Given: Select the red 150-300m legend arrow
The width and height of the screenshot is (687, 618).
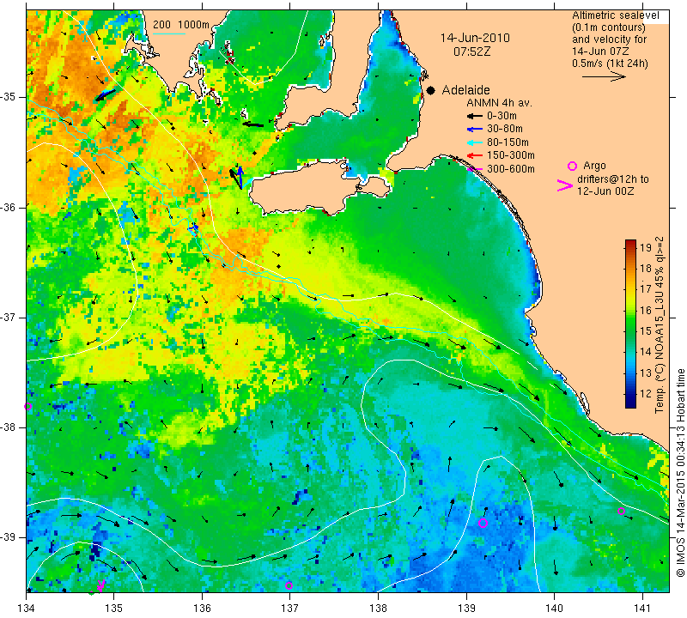Looking at the screenshot, I should (x=474, y=155).
